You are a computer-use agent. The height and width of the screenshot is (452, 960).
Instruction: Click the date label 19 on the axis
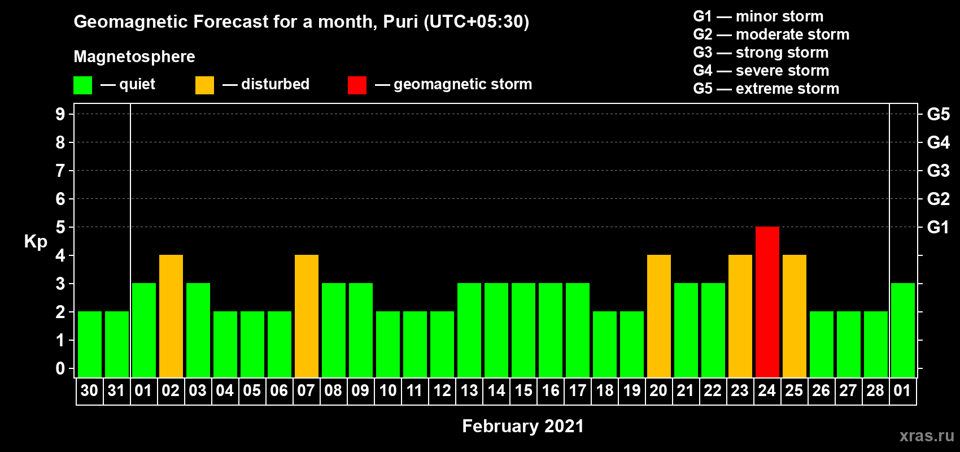pyautogui.click(x=631, y=391)
